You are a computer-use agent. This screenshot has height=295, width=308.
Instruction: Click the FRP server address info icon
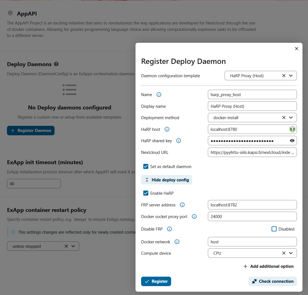click(x=182, y=205)
